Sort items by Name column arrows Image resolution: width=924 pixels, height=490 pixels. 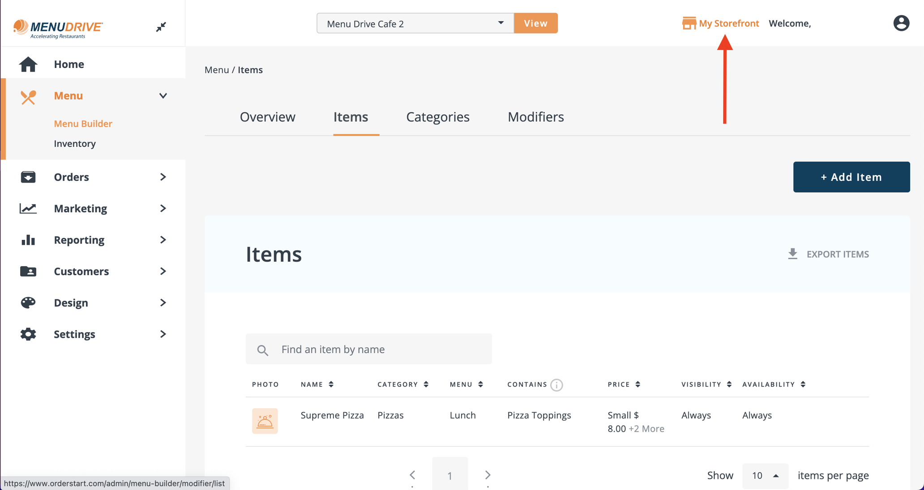tap(331, 384)
